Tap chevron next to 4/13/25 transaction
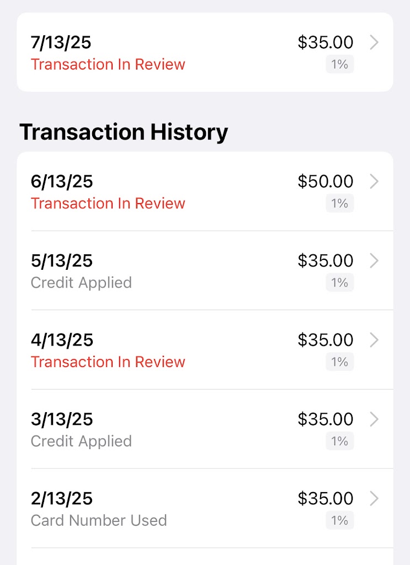 click(374, 340)
